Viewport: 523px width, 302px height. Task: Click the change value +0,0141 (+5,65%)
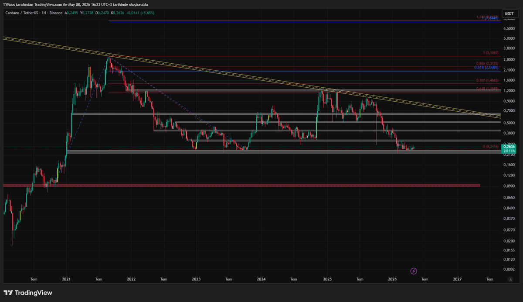pos(140,13)
